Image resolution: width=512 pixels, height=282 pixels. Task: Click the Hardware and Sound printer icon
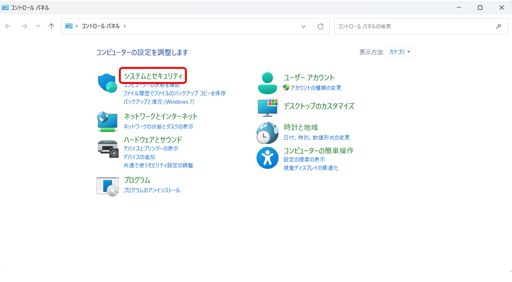[x=108, y=149]
